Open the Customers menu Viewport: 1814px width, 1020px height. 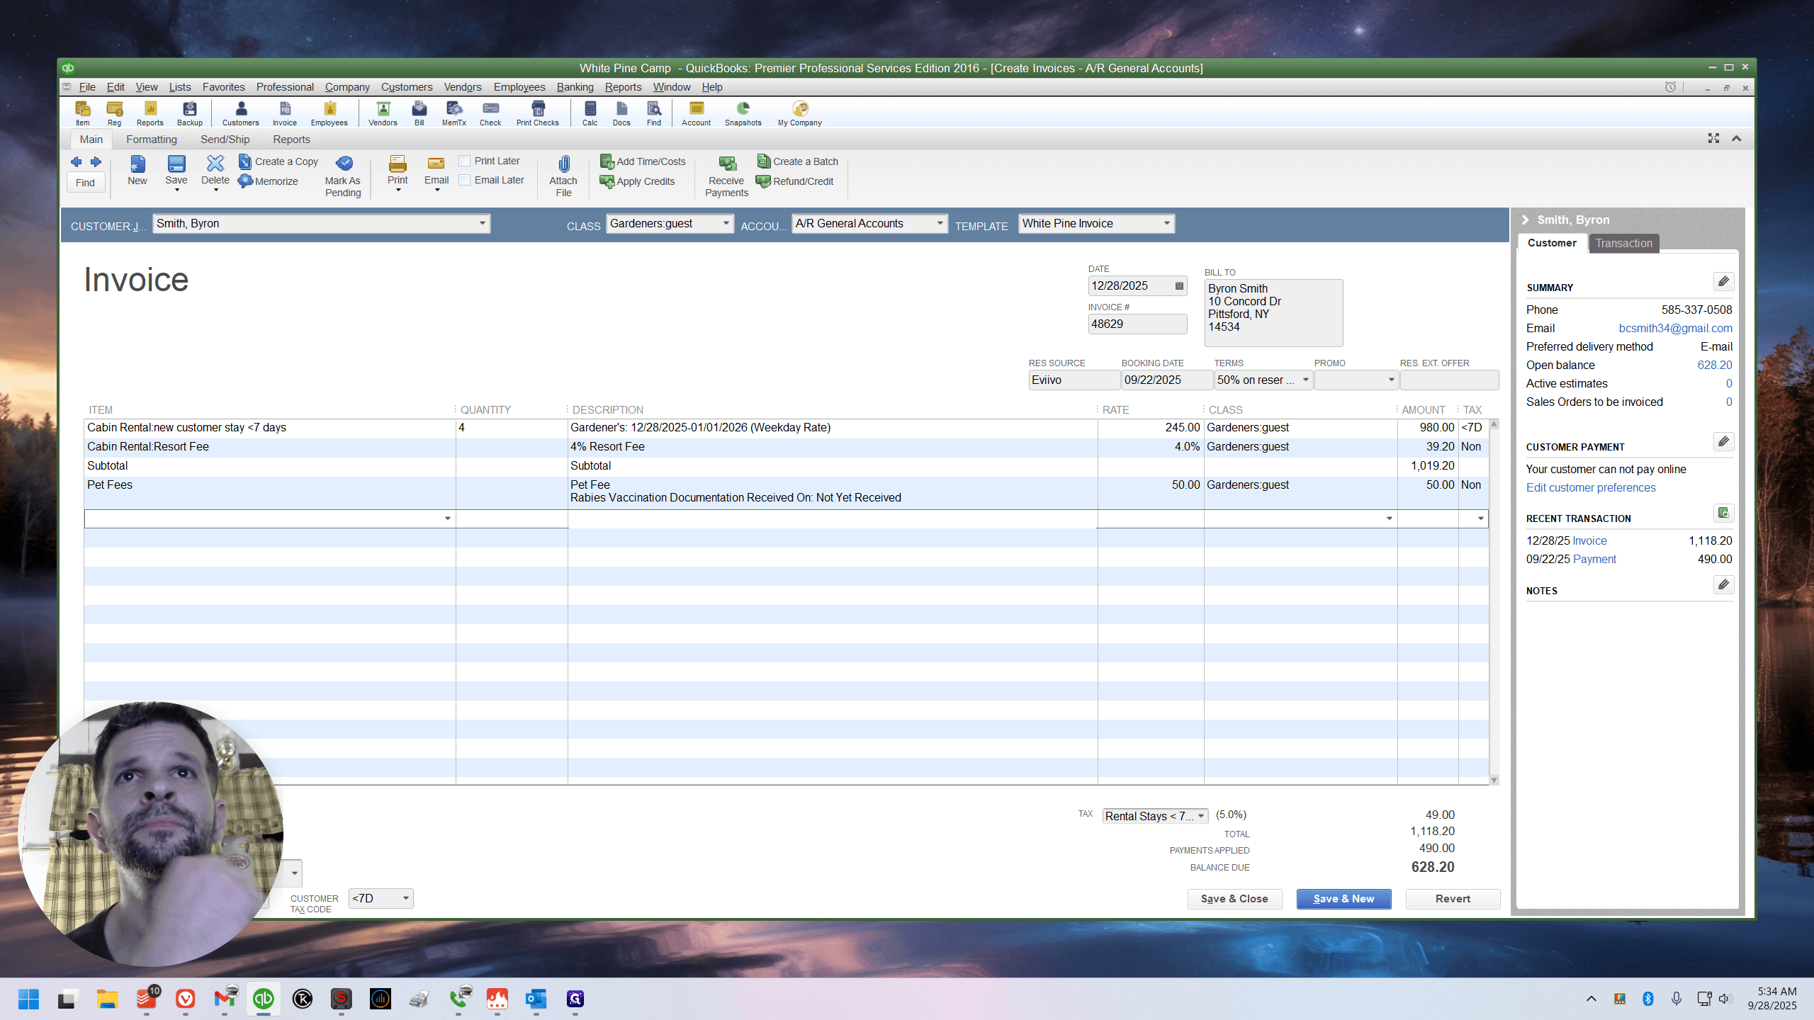[406, 87]
